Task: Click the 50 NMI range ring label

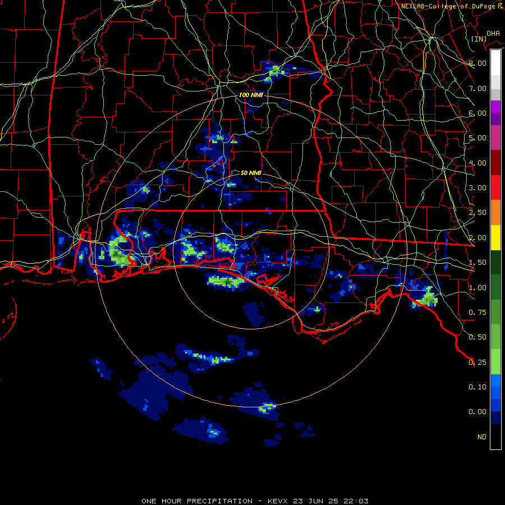Action: point(251,173)
